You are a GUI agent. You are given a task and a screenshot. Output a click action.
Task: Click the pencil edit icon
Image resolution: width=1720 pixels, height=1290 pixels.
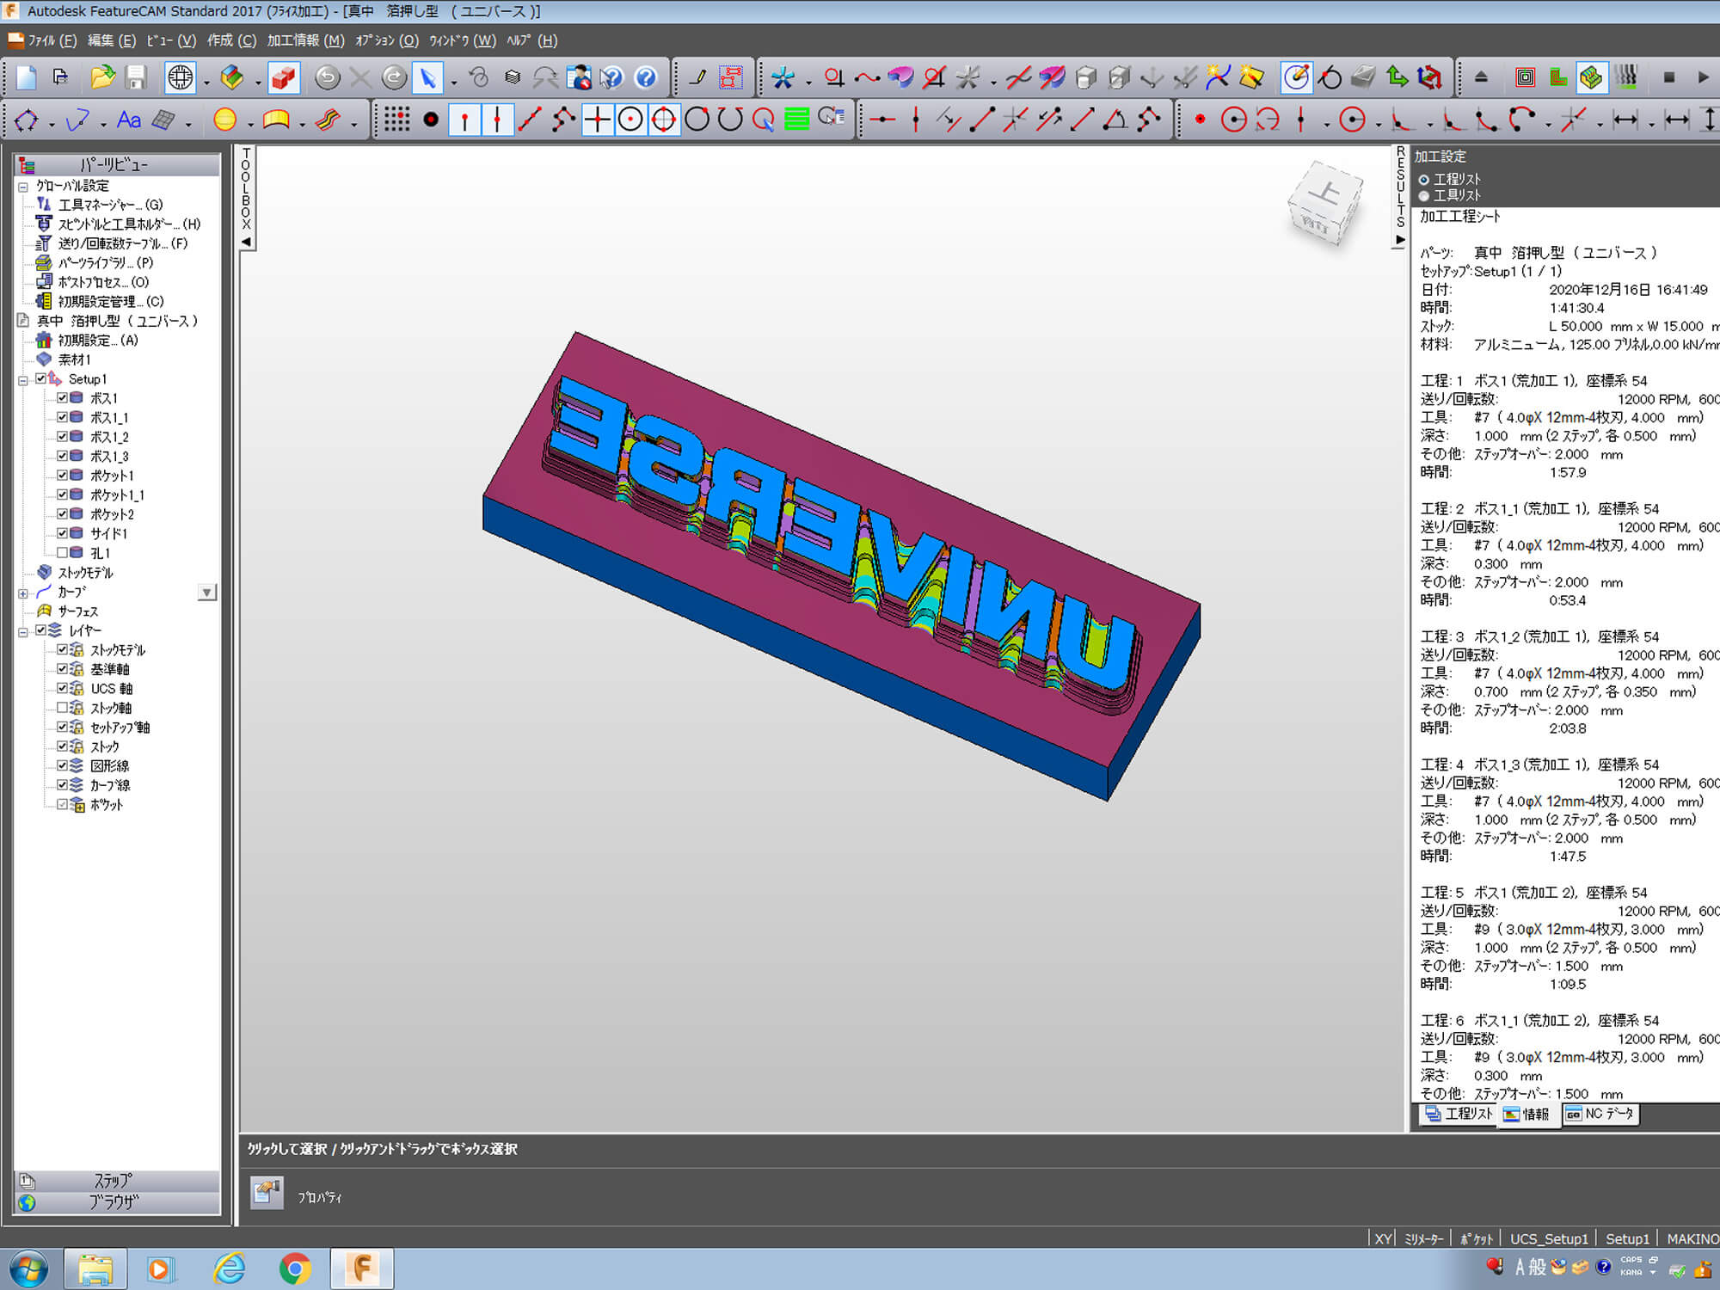[x=697, y=77]
